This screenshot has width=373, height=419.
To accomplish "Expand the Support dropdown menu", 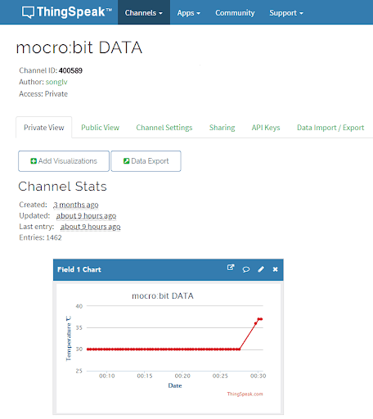I will pyautogui.click(x=286, y=13).
